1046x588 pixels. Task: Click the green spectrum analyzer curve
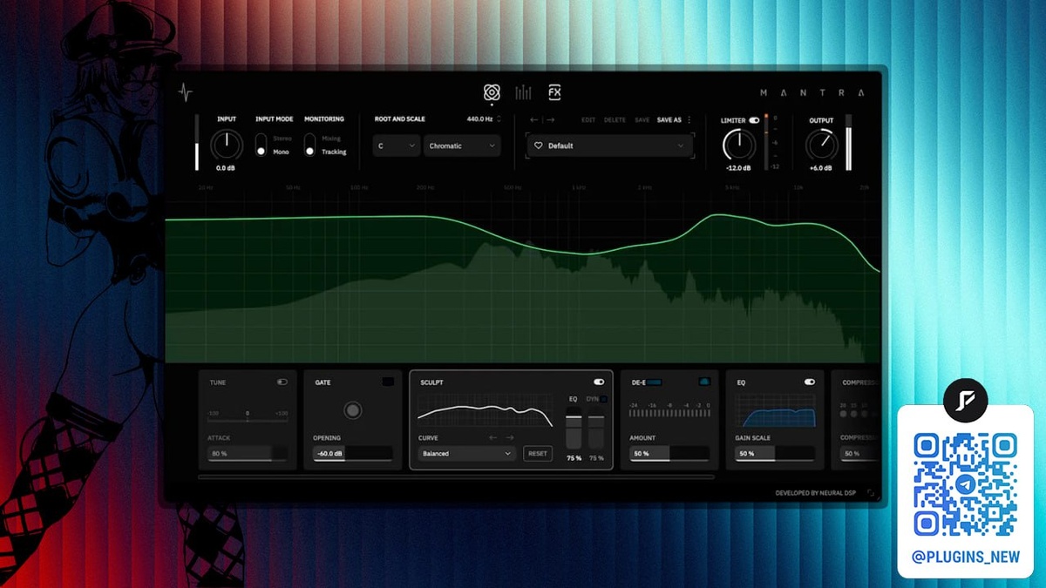523,246
